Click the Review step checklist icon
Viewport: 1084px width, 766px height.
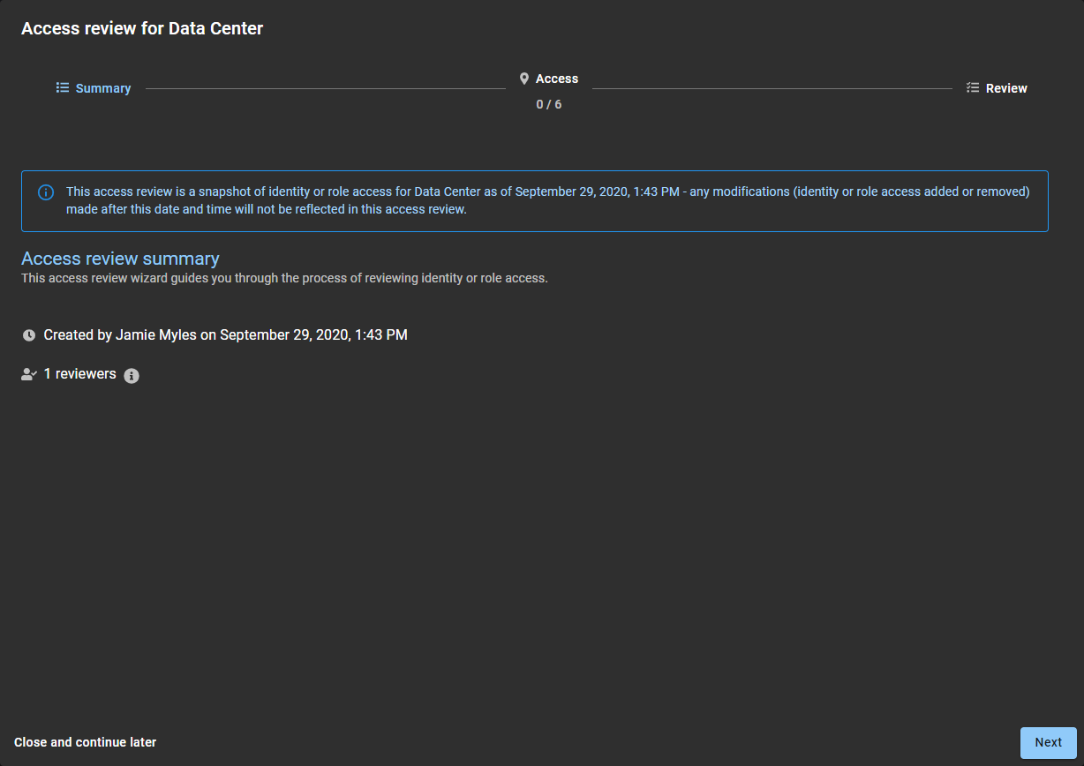(973, 88)
